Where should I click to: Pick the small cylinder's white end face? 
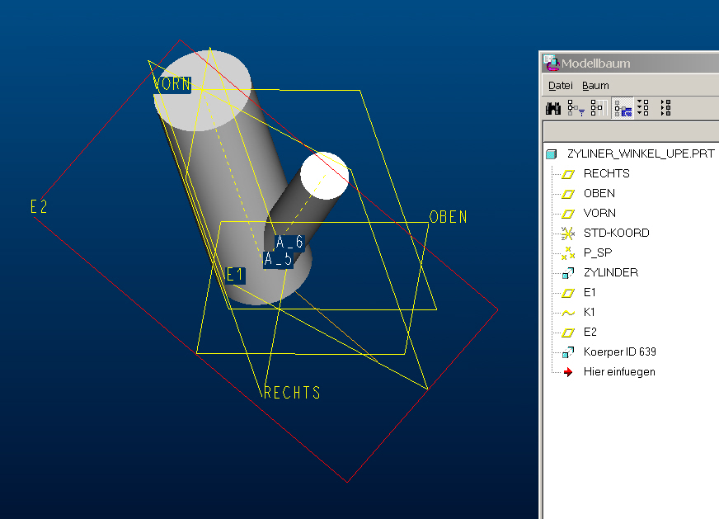[x=325, y=176]
